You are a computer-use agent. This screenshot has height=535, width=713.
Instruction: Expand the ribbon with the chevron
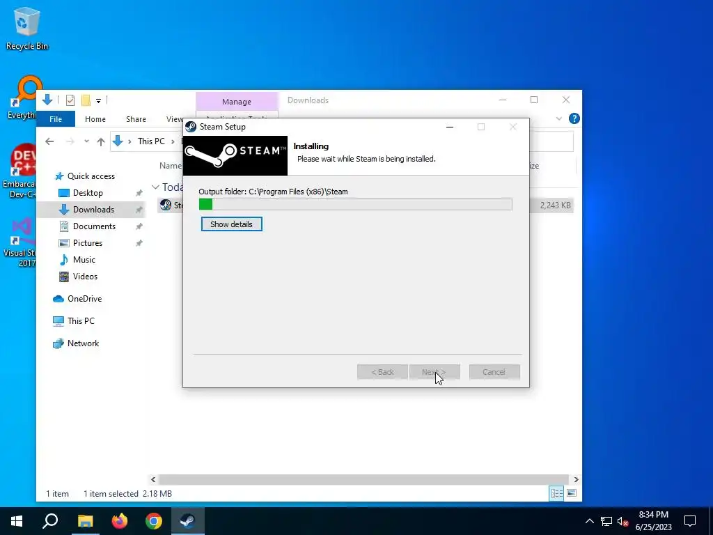click(x=559, y=118)
